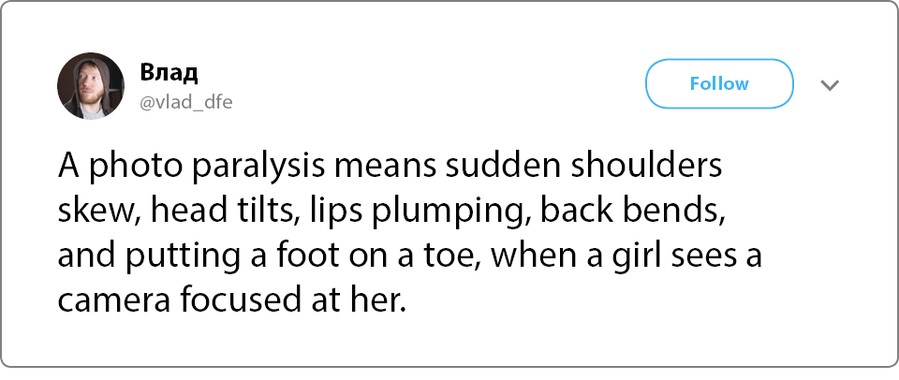Viewport: 899px width, 380px height.
Task: Open the @vlad_dfe handle link
Action: point(185,103)
